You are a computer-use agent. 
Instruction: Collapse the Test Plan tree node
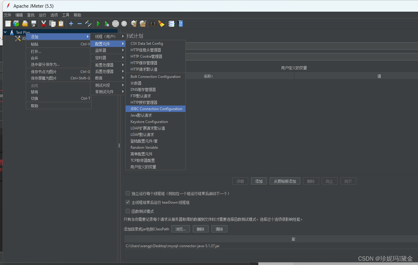coord(5,32)
